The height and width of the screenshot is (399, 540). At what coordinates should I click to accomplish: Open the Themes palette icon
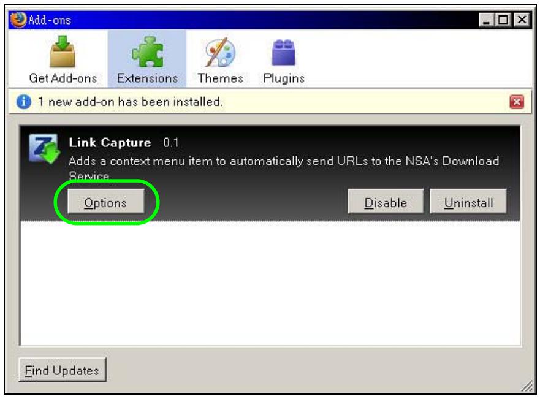220,52
